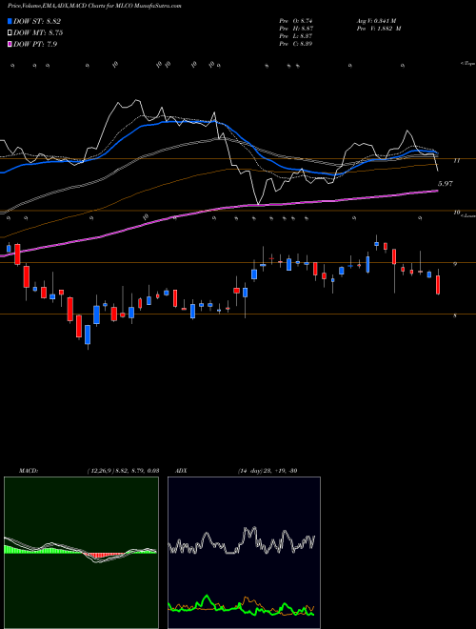This screenshot has width=476, height=629.
Task: Click the 'Pre H: 8.87' value
Action: coord(296,29)
